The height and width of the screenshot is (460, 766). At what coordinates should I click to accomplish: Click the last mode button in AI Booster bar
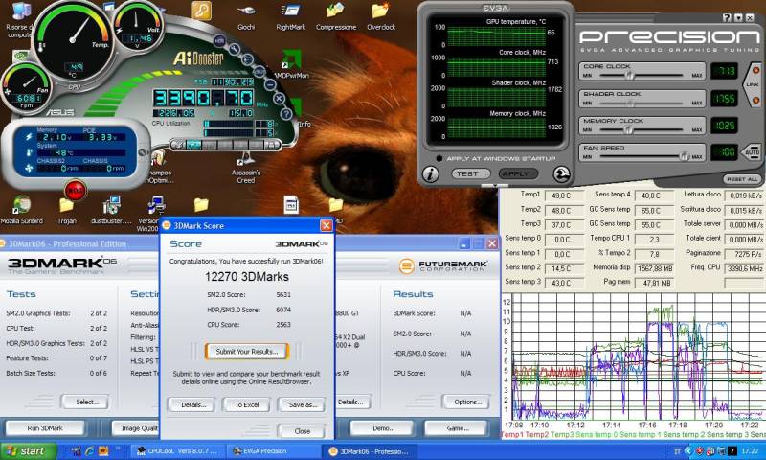point(272,145)
